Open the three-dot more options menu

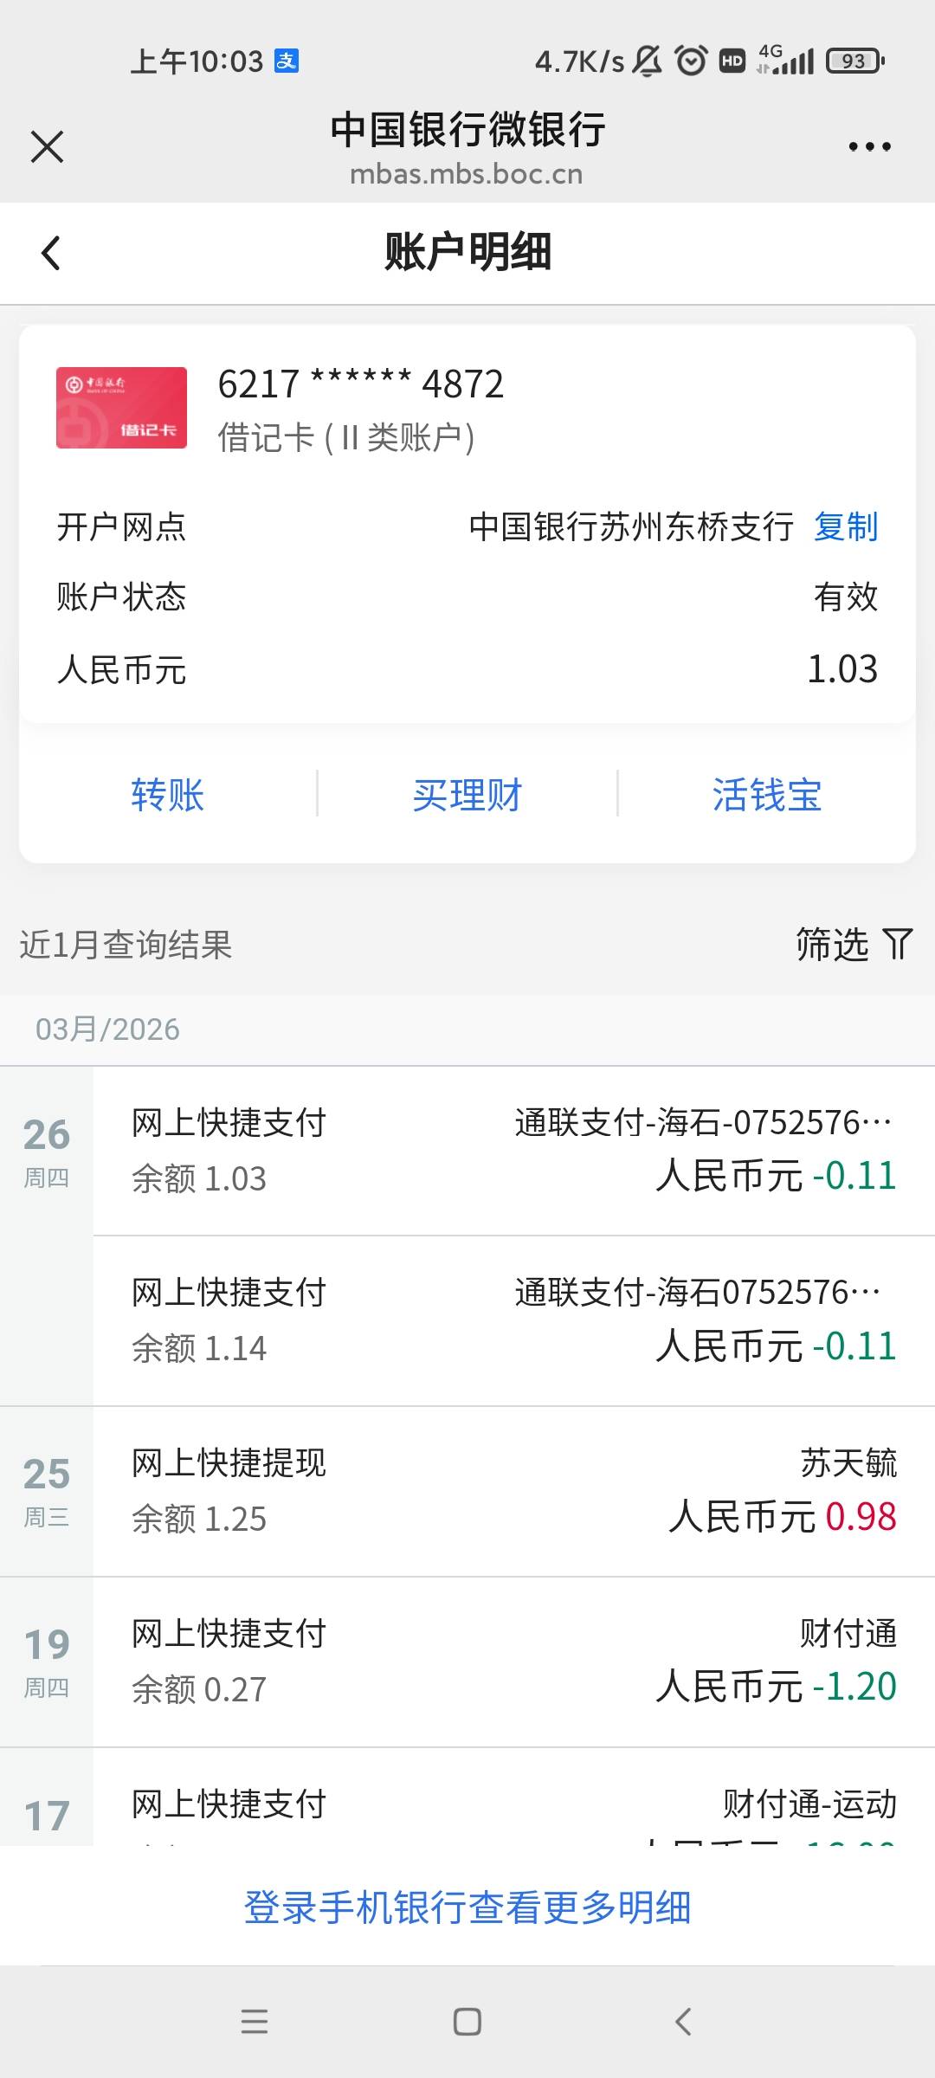point(869,146)
